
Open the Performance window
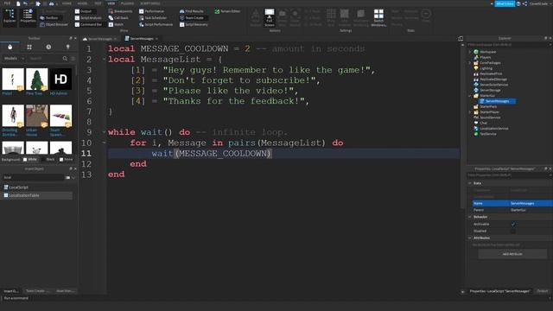click(x=152, y=11)
